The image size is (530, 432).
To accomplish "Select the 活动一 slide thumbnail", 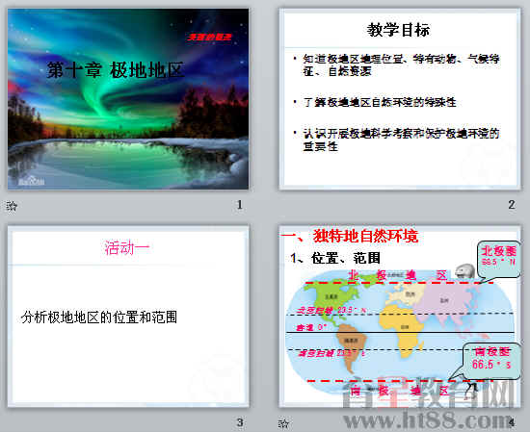I will 128,317.
